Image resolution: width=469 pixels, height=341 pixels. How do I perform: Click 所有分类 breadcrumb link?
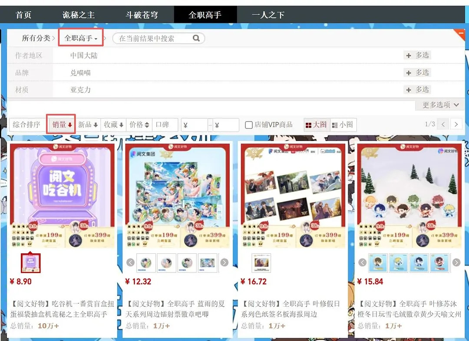click(x=36, y=38)
